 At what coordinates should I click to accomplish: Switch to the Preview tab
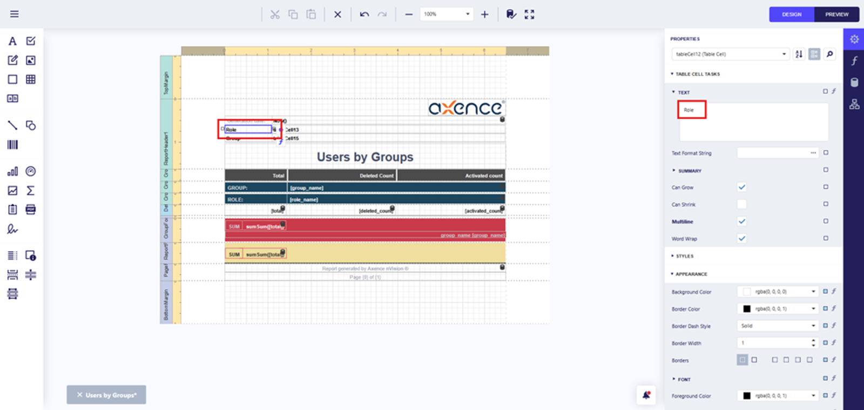click(836, 15)
